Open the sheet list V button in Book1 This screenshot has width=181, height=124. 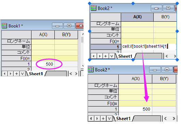pyautogui.click(x=22, y=74)
